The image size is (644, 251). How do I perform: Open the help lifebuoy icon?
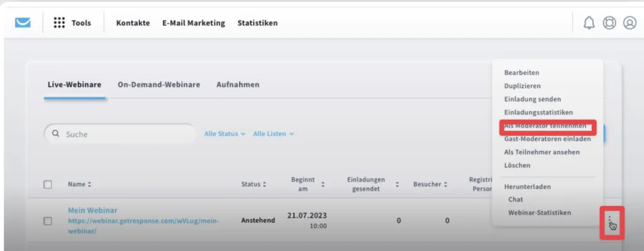pyautogui.click(x=609, y=23)
